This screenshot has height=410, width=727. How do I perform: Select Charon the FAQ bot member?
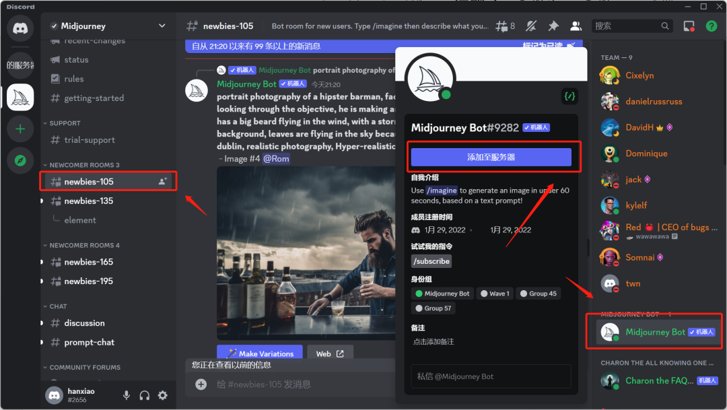(659, 381)
